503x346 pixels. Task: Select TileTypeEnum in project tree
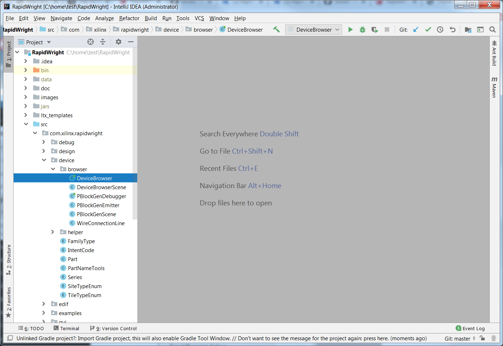(x=84, y=295)
